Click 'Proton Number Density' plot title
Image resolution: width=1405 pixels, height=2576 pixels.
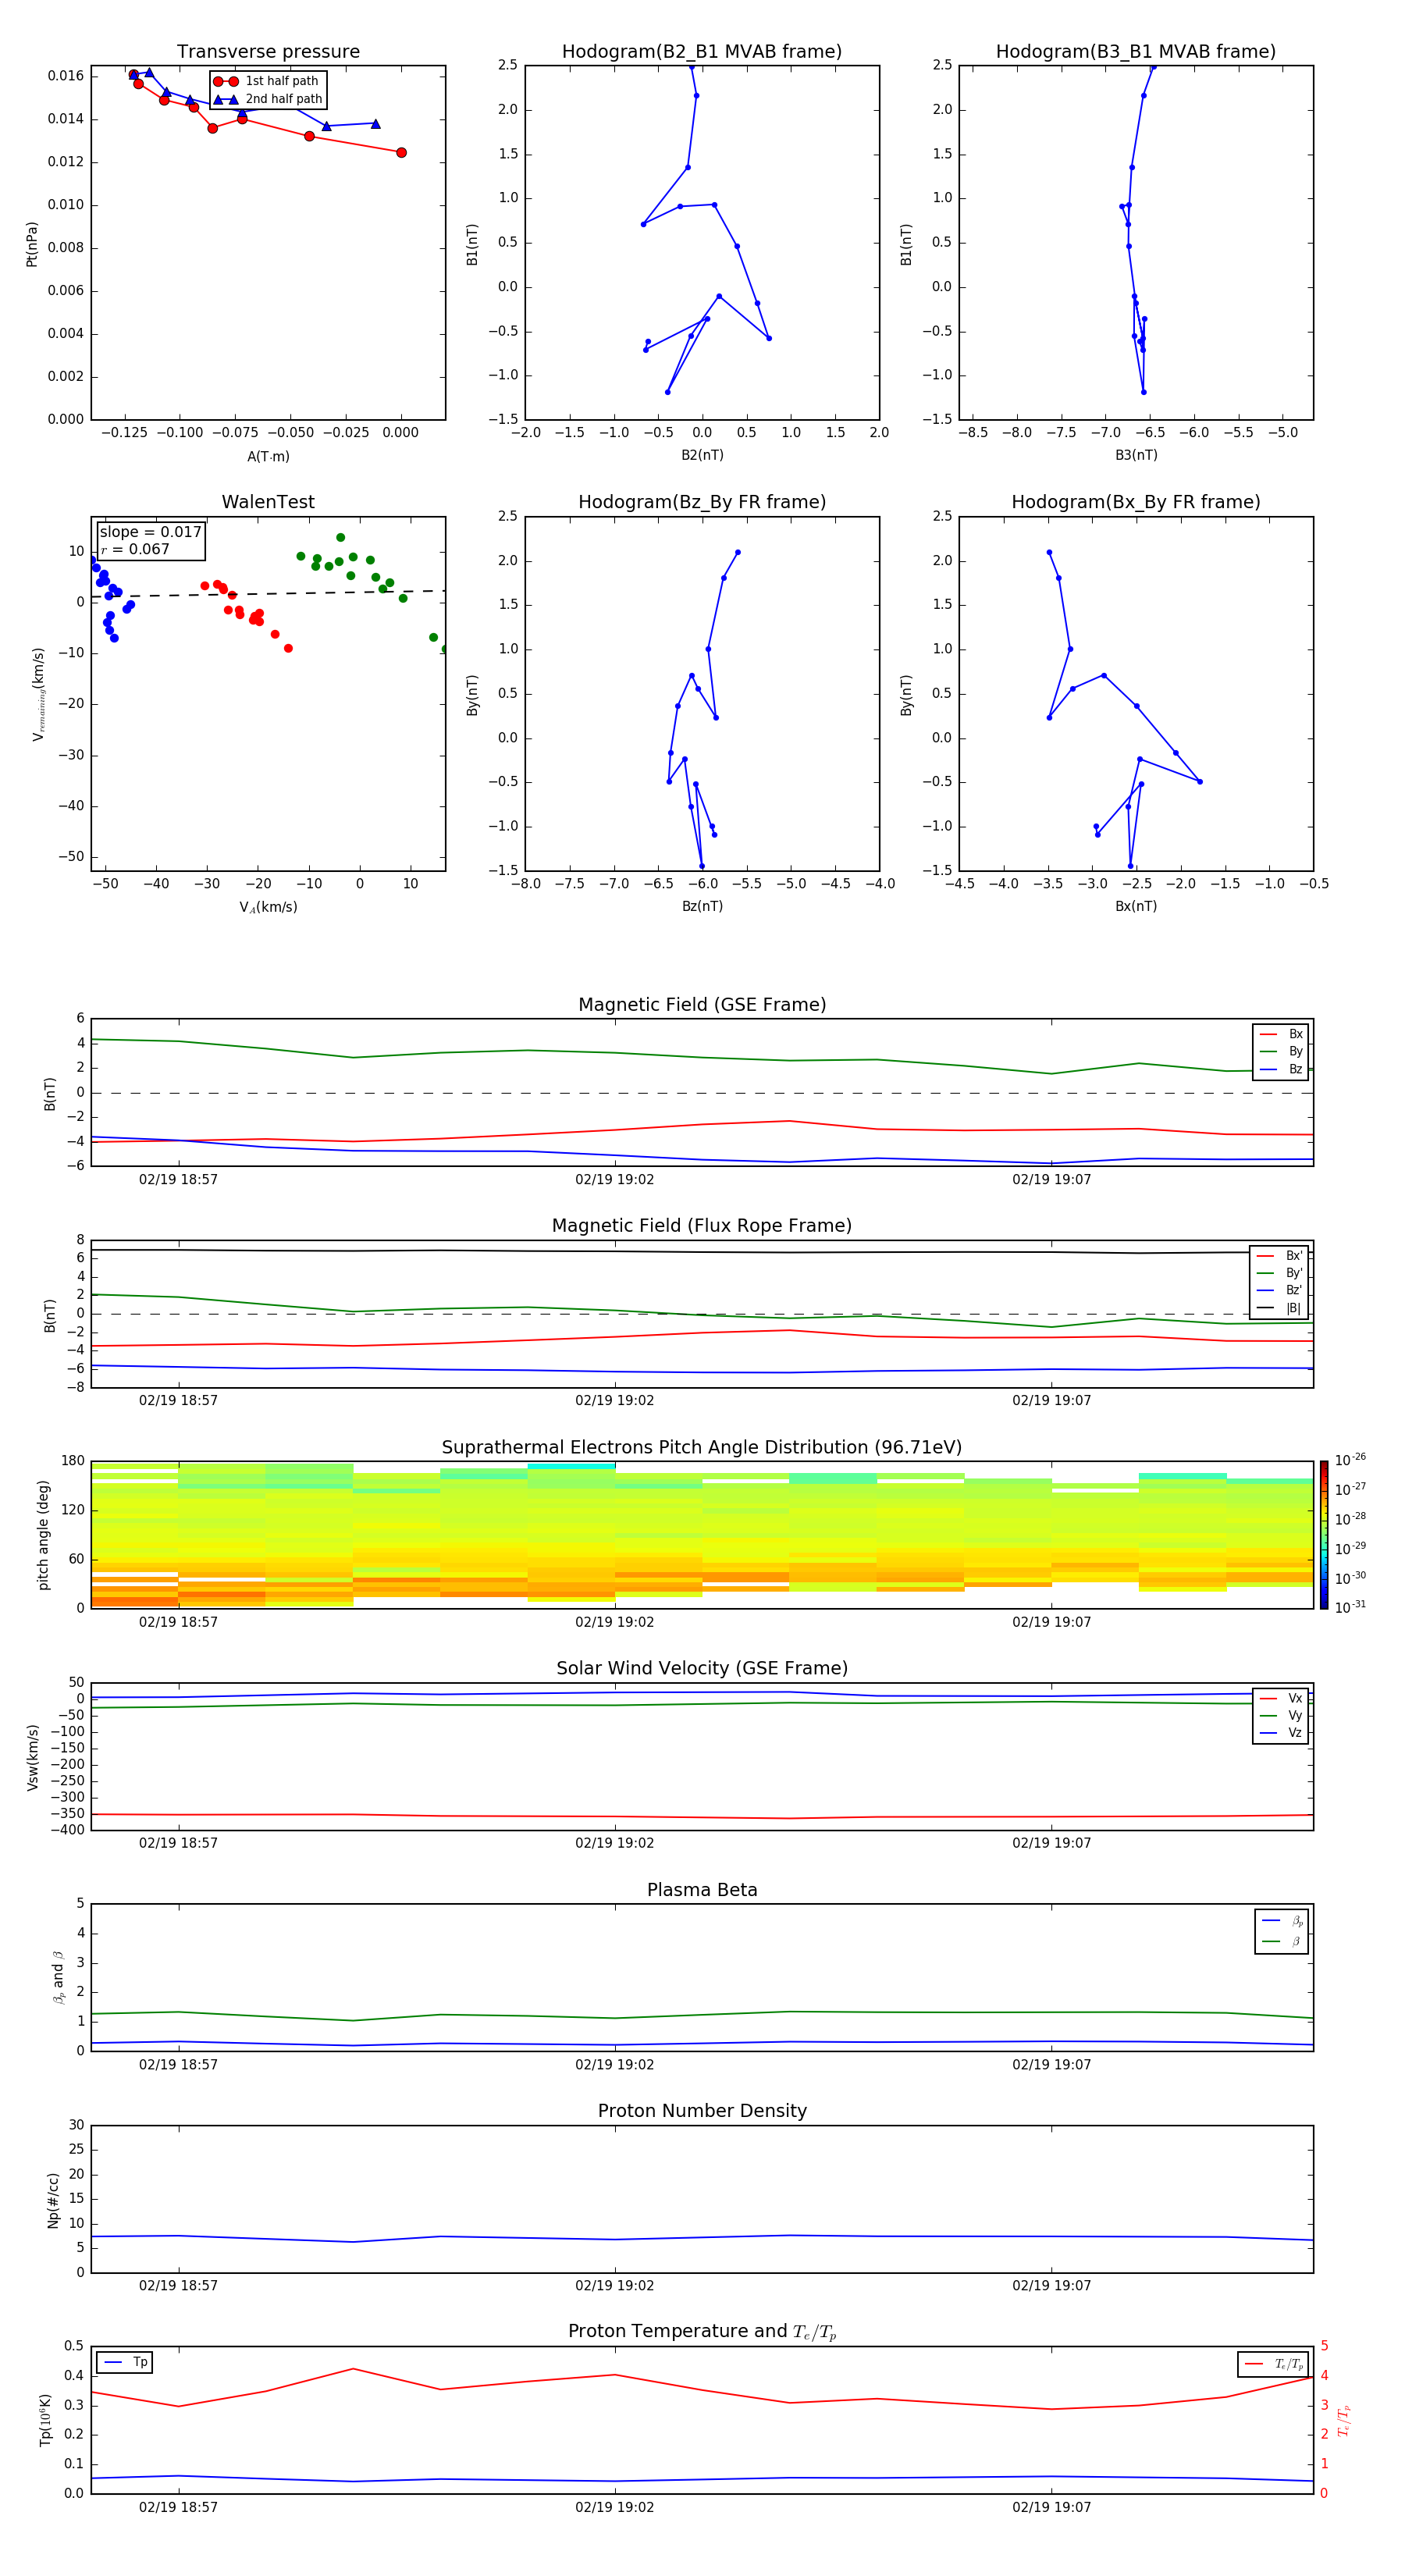tap(702, 2111)
